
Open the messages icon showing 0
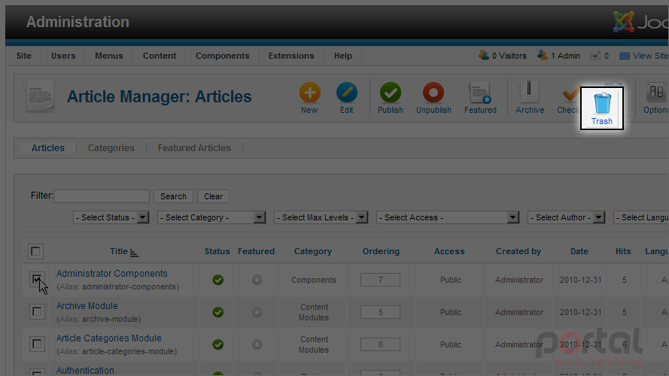(x=595, y=56)
